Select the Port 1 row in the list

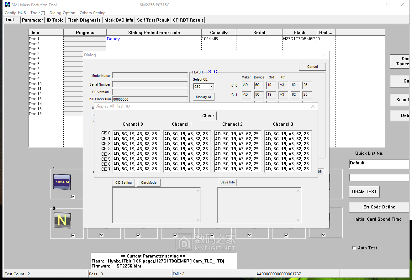click(x=207, y=39)
